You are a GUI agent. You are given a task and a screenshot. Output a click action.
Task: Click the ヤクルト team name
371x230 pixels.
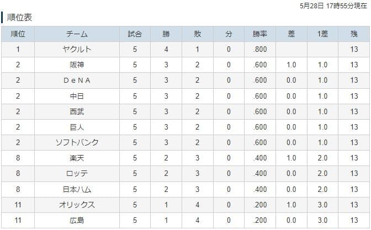(x=77, y=49)
